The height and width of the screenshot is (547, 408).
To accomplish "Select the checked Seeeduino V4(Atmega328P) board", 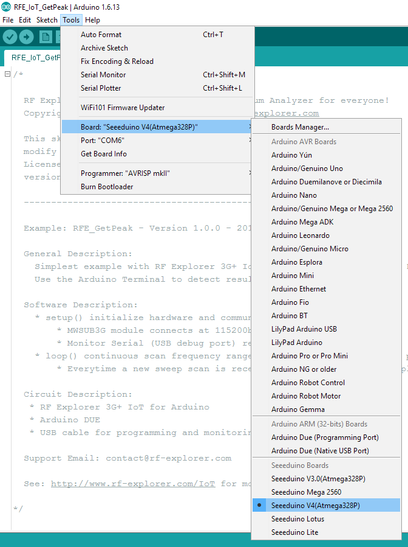I will 326,506.
